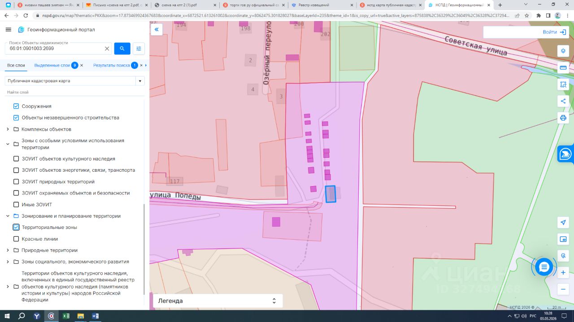Zoom out with the minus button
The width and height of the screenshot is (574, 322).
tap(563, 289)
